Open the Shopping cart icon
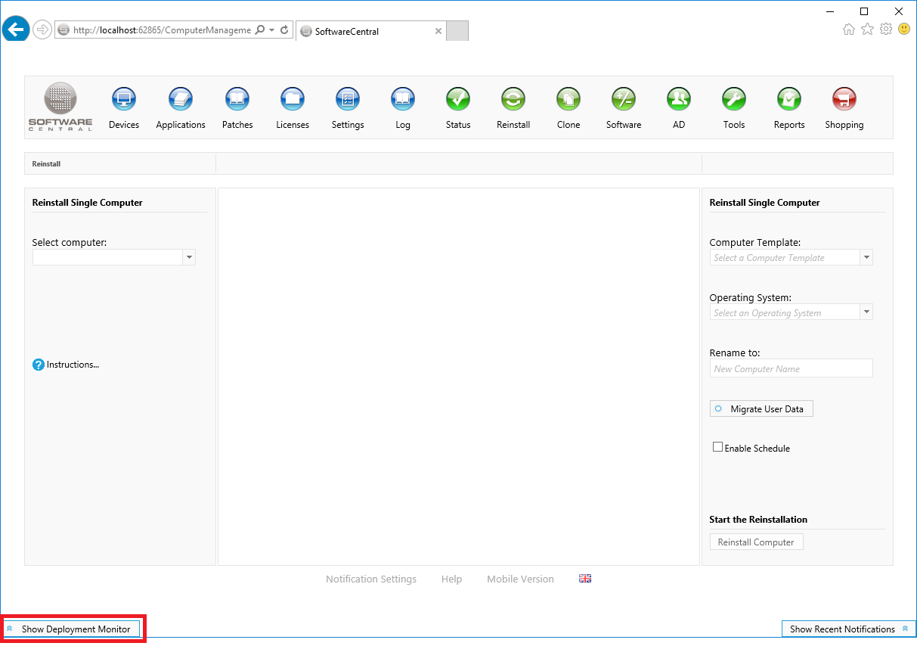The height and width of the screenshot is (646, 917). [844, 99]
